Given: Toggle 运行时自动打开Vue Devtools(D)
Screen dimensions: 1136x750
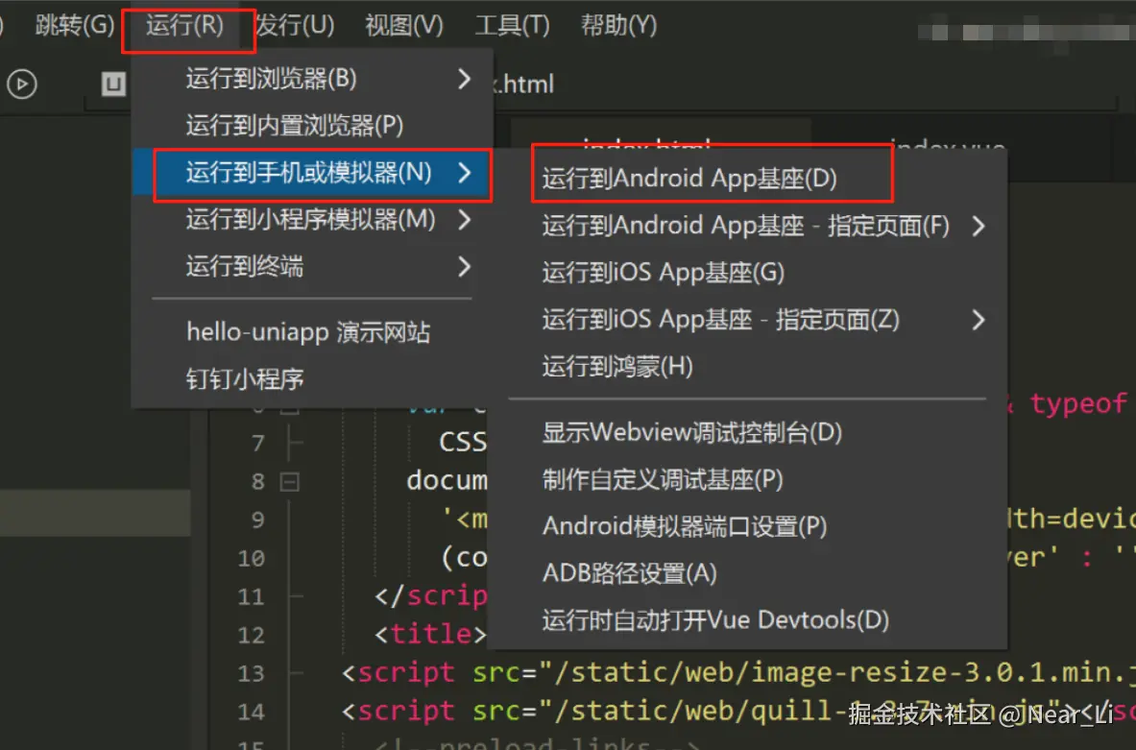Looking at the screenshot, I should [x=715, y=620].
